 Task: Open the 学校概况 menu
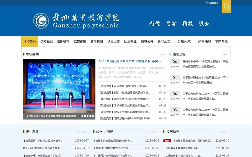pos(46,42)
